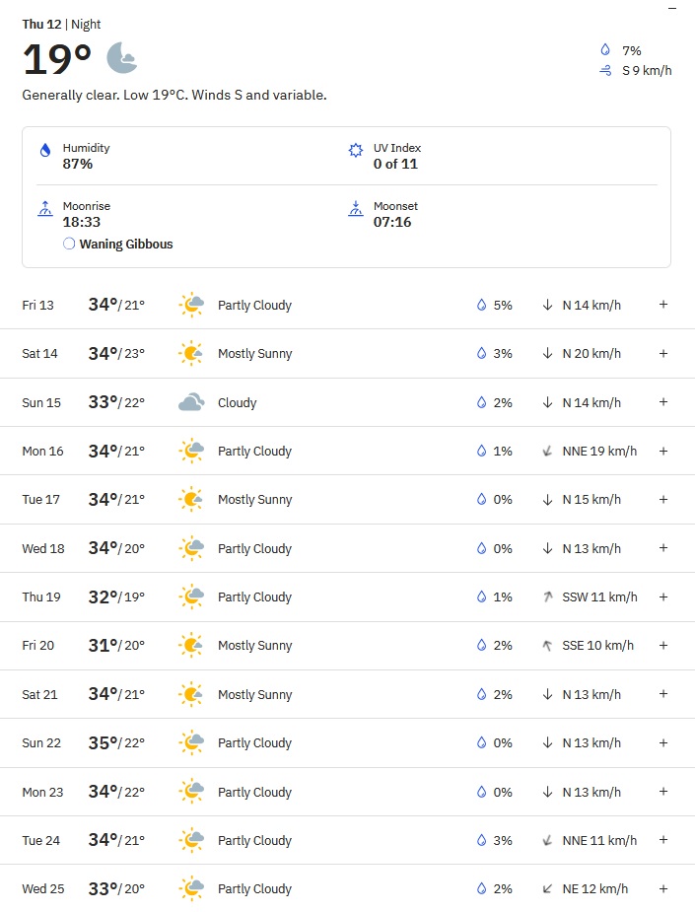Screen dimensions: 695x912
Task: Click 'NE 12 km/h' wind text
Action: tap(595, 889)
